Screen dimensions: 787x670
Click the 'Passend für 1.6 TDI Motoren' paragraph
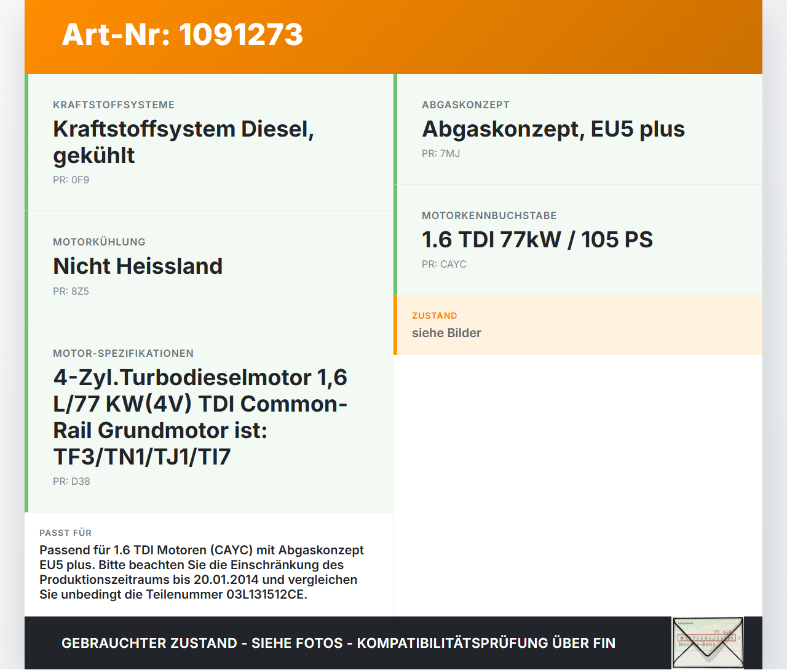click(x=202, y=573)
